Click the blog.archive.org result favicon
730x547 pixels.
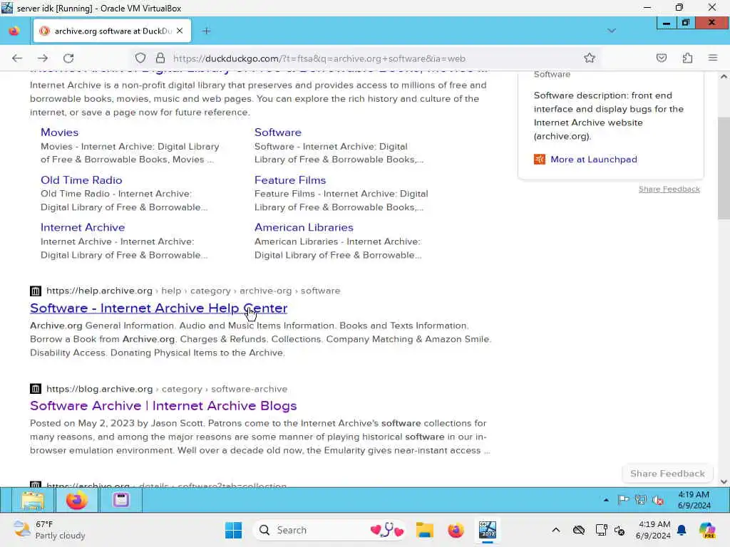coord(36,389)
